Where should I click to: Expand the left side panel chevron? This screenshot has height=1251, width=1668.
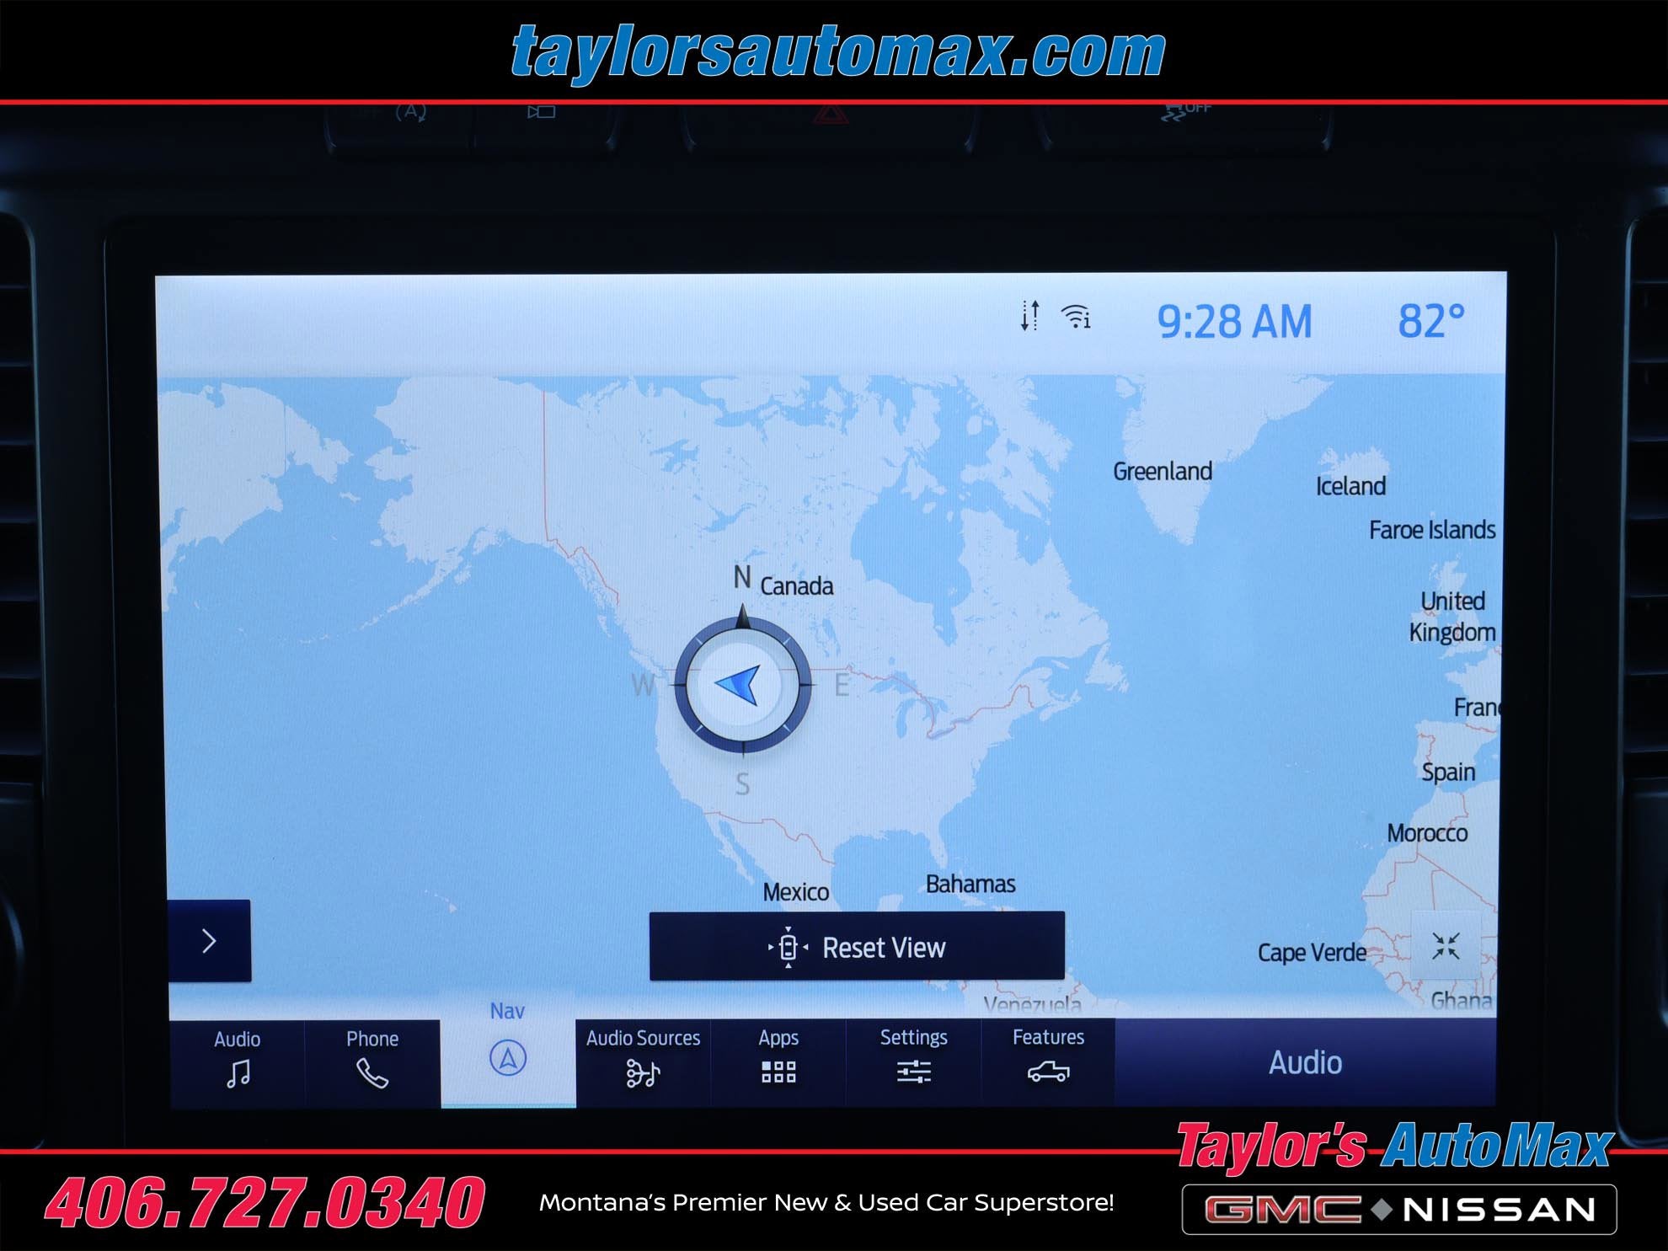210,940
